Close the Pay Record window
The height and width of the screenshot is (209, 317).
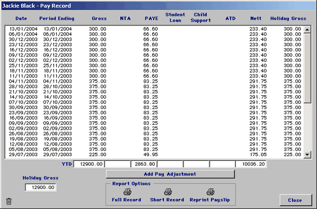296,200
